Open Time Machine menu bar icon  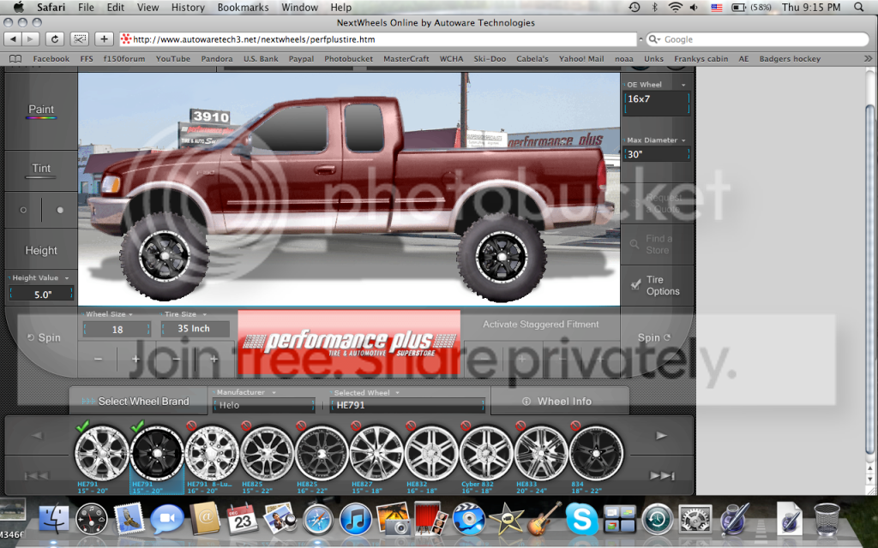pos(634,7)
